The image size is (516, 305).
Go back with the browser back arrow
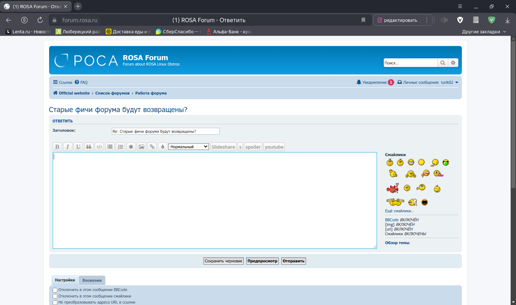9,20
